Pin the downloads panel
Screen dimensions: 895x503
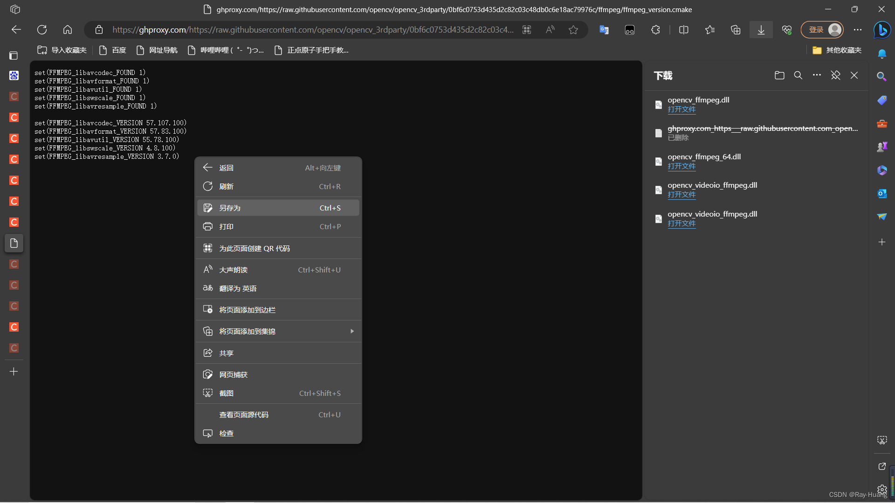[x=835, y=75]
